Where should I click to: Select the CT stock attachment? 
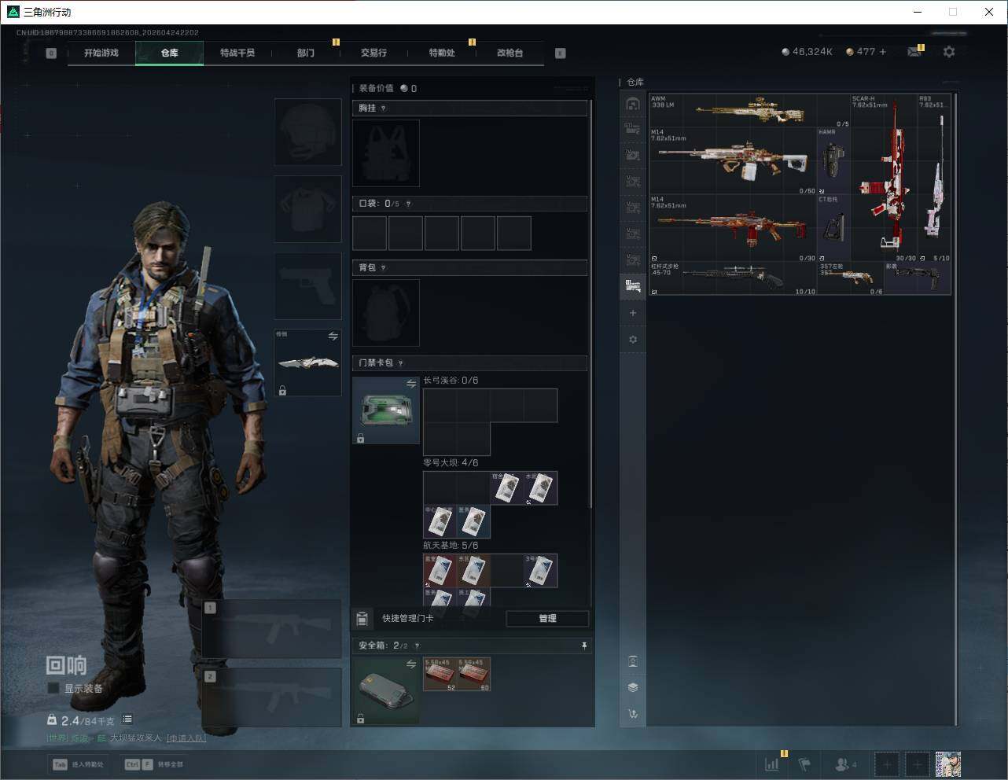click(x=834, y=228)
